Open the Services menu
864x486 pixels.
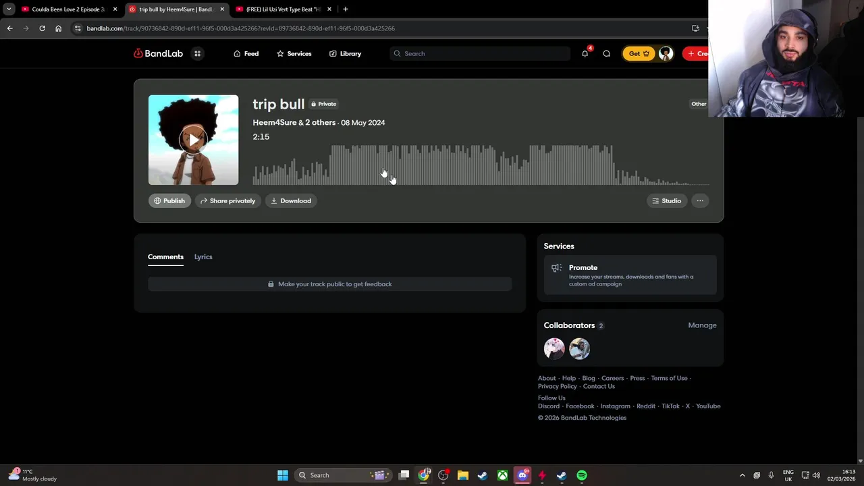[294, 53]
